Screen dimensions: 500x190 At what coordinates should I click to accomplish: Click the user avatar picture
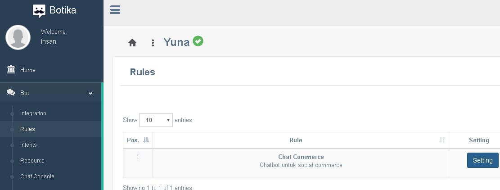(18, 37)
